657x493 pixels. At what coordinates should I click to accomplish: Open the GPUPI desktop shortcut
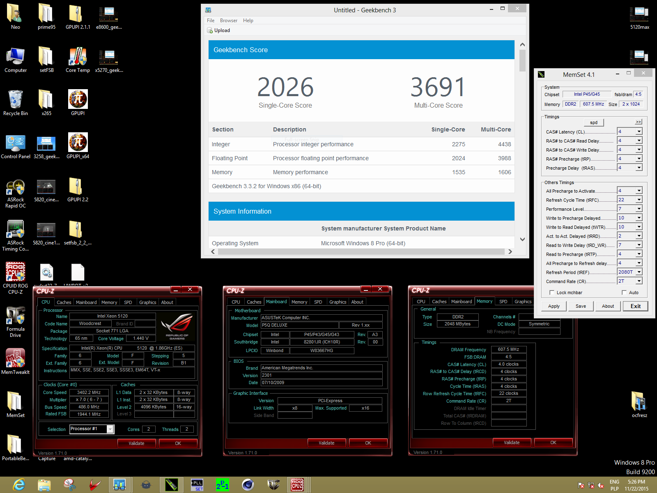(x=78, y=103)
